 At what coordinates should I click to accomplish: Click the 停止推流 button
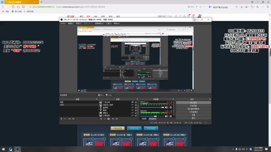click(x=193, y=103)
